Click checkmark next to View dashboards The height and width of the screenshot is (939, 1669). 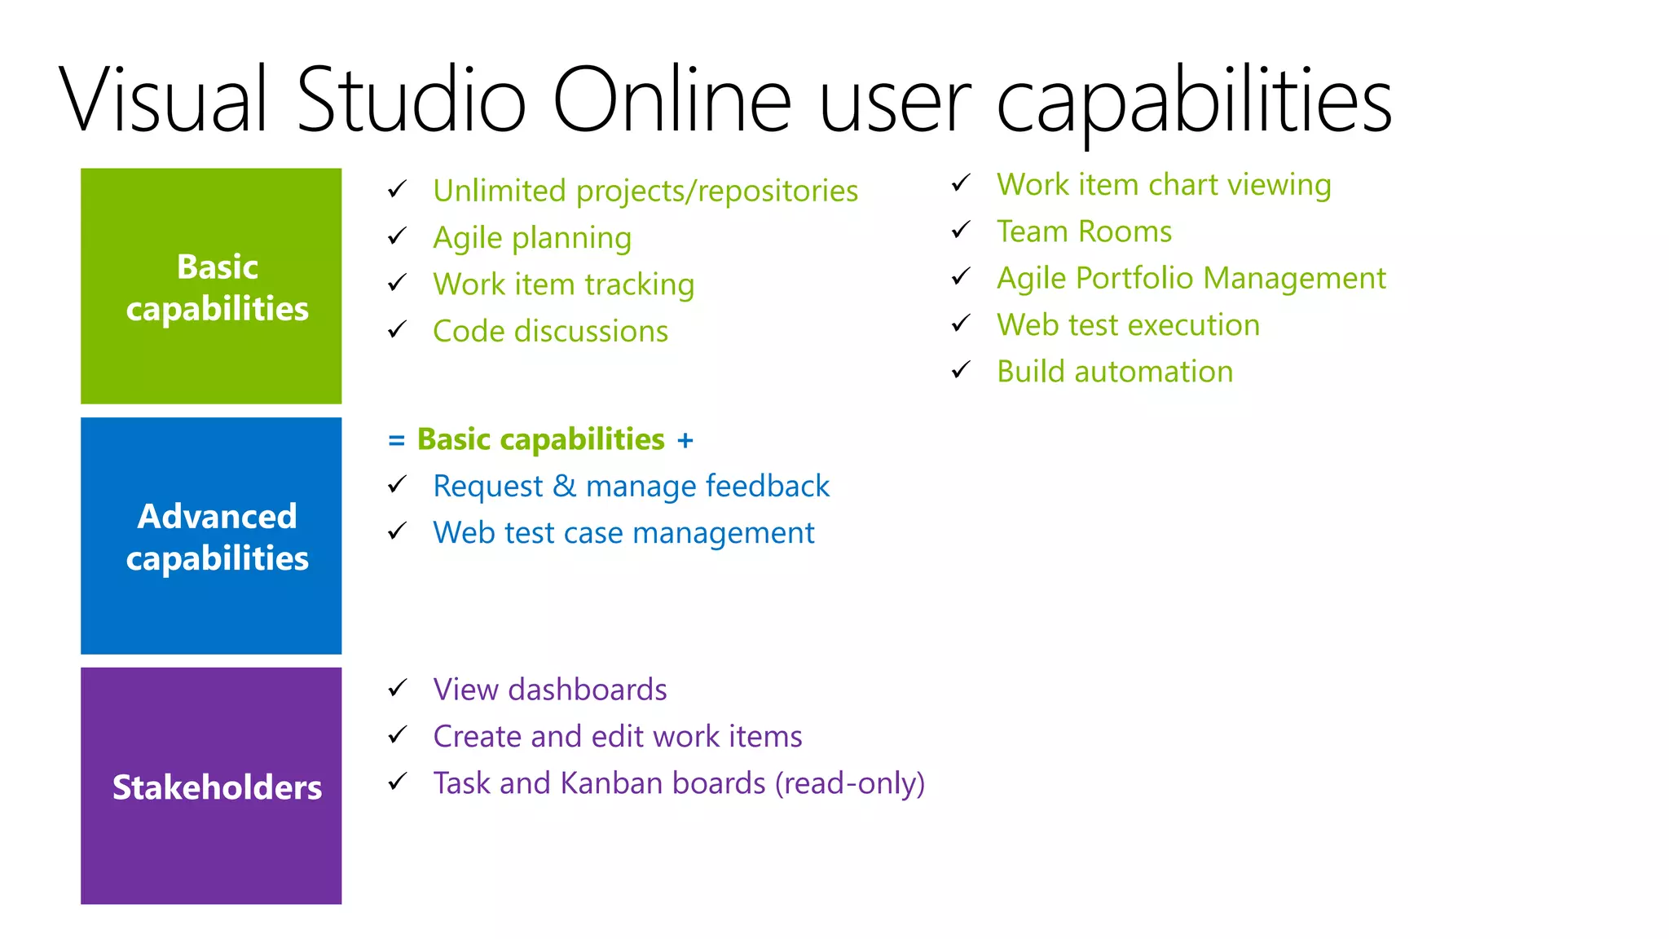coord(397,689)
